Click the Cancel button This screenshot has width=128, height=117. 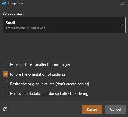coord(115,109)
